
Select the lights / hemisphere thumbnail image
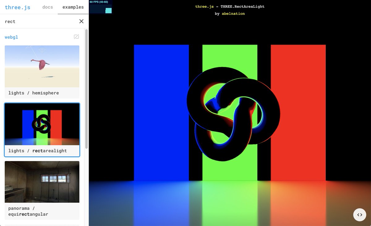click(42, 66)
